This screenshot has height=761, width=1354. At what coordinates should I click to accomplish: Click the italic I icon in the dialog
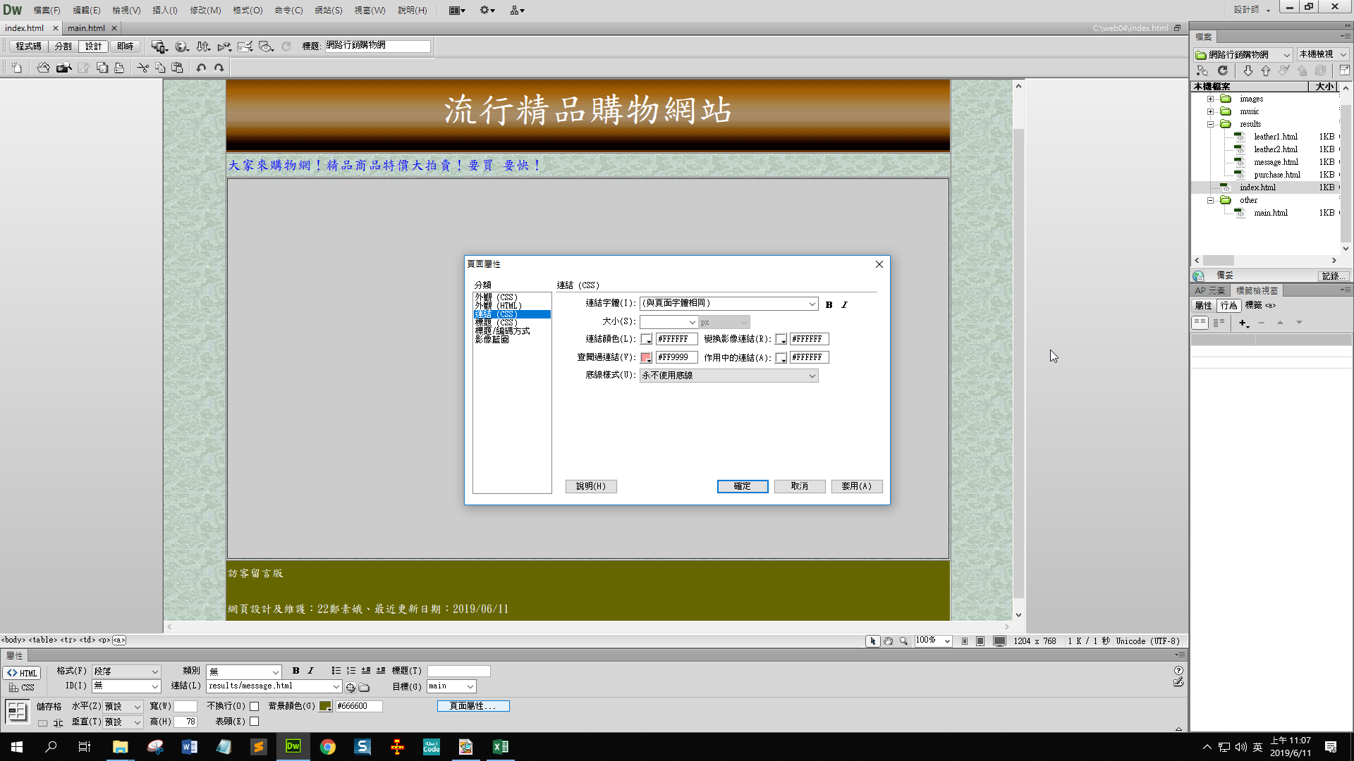point(844,304)
